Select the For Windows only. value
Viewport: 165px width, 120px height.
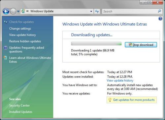pos(119,93)
